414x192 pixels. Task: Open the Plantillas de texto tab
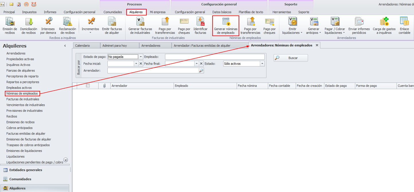[x=251, y=12]
